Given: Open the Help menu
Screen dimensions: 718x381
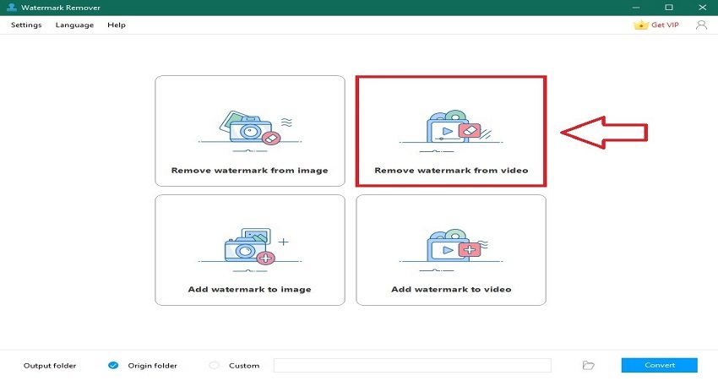Looking at the screenshot, I should [117, 25].
